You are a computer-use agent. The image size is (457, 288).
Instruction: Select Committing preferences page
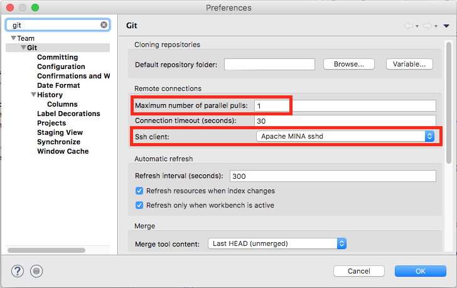click(57, 57)
